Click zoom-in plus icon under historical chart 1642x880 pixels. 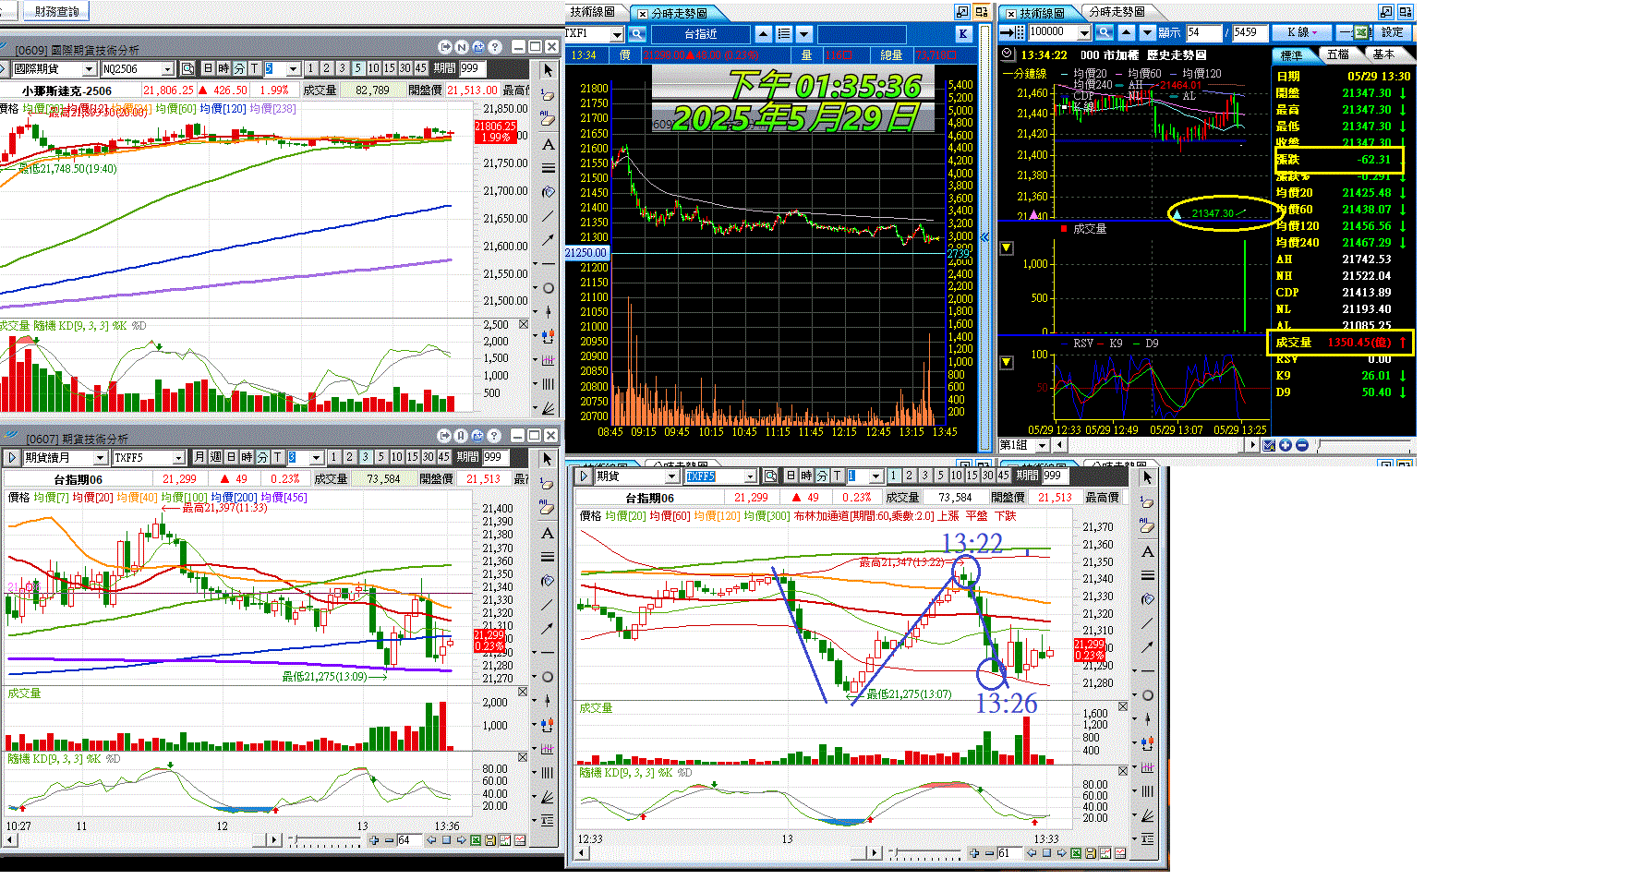pyautogui.click(x=1286, y=445)
